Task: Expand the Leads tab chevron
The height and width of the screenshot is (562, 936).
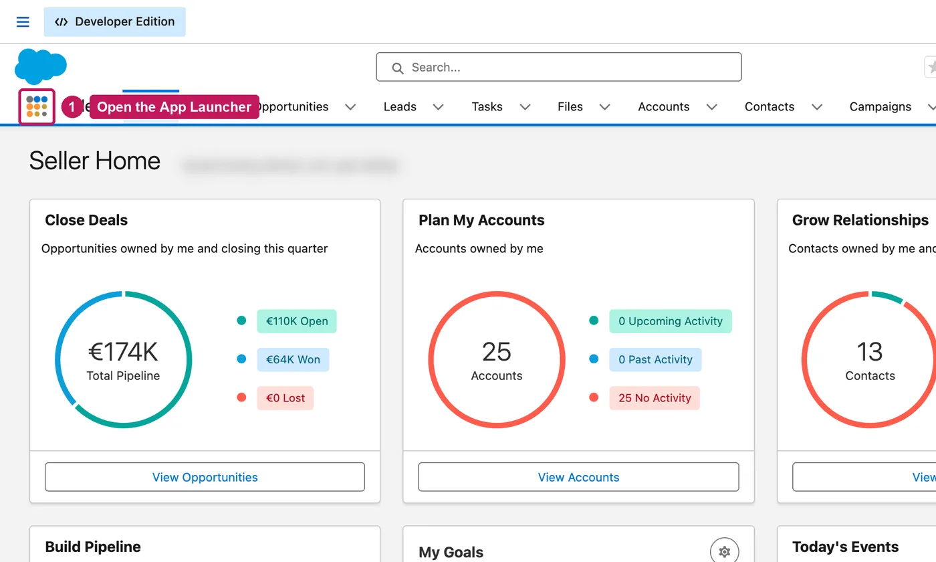Action: tap(439, 107)
